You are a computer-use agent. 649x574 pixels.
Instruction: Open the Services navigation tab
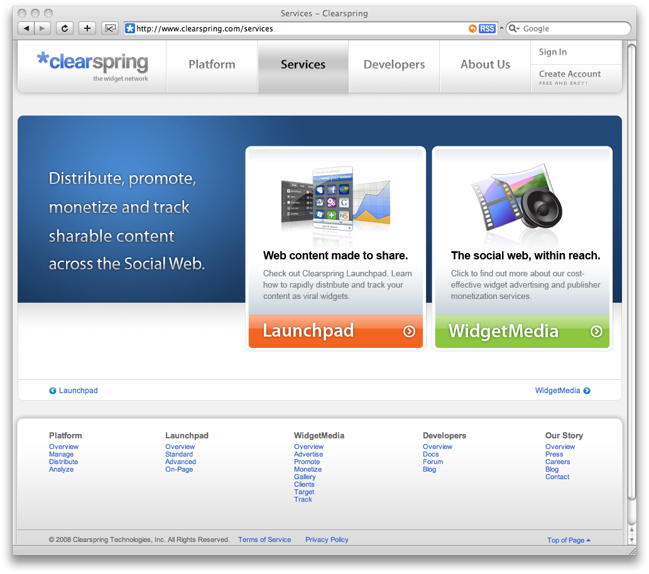click(303, 66)
